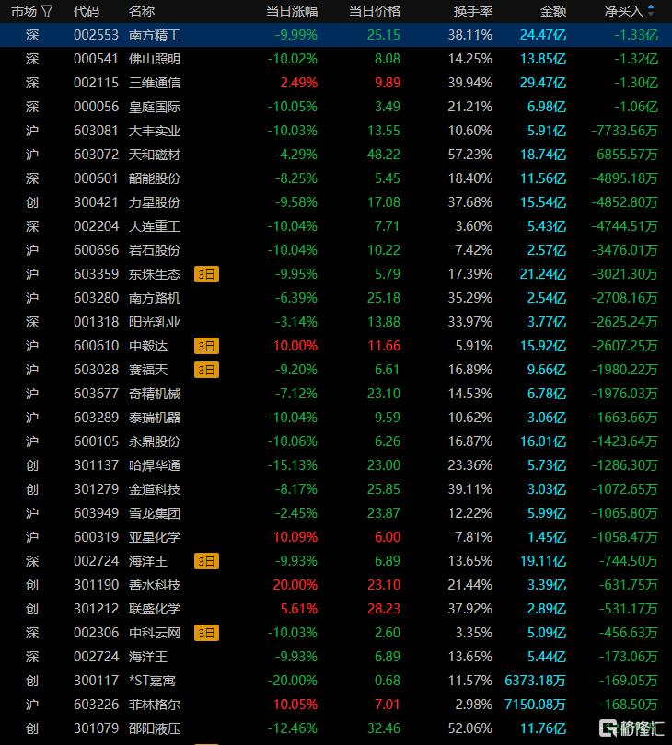The width and height of the screenshot is (672, 745).
Task: Click net buy -173.06万 value
Action: 629,657
